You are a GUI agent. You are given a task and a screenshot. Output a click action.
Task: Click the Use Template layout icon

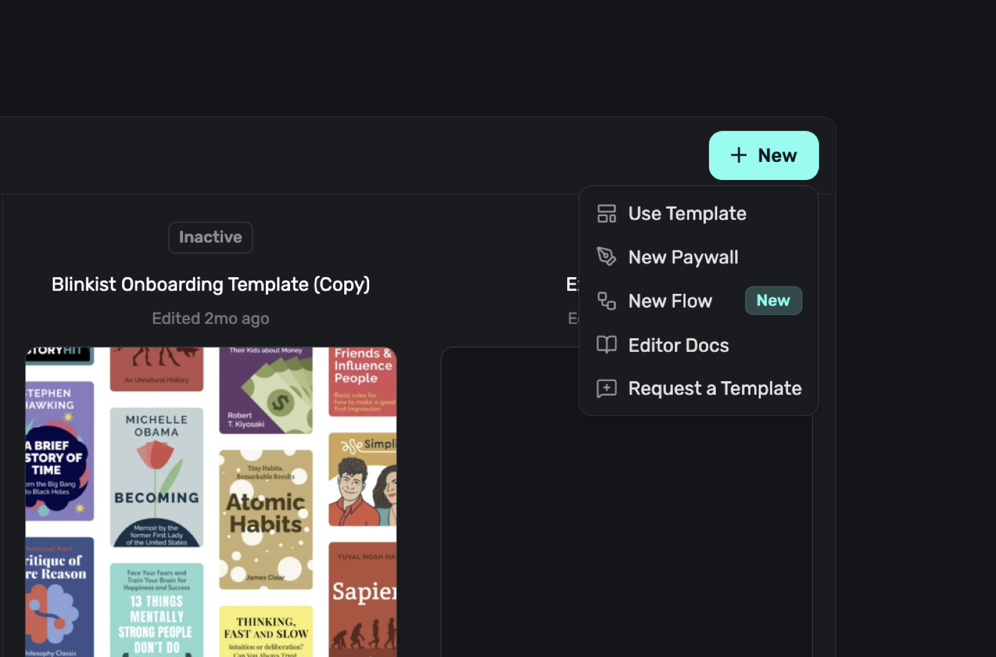point(606,214)
